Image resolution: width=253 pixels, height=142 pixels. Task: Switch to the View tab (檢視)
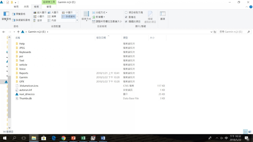point(36,7)
